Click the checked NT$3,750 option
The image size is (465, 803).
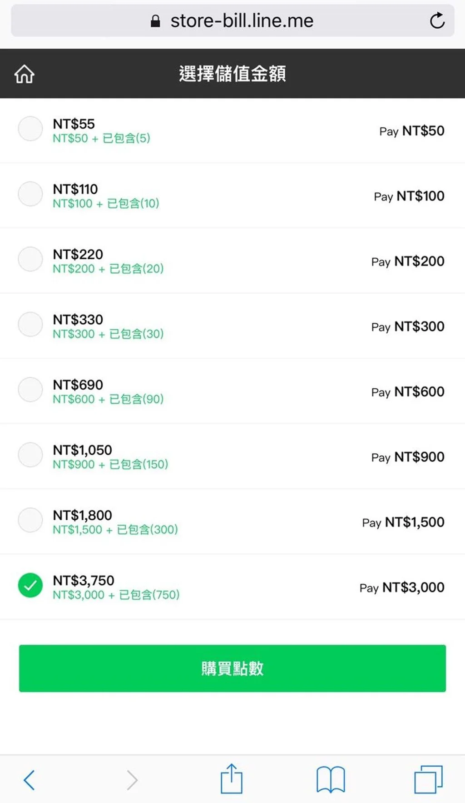click(x=30, y=585)
